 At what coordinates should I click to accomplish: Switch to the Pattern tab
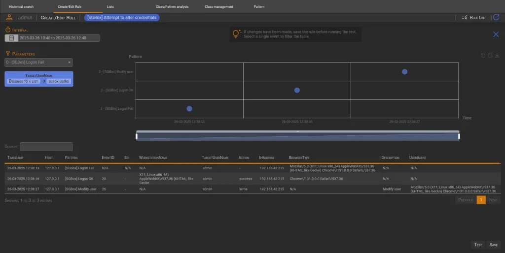point(259,6)
